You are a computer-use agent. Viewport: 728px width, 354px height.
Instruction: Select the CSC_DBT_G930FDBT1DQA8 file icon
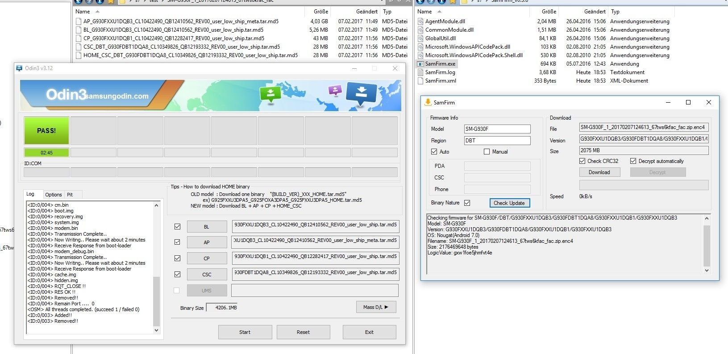[79, 47]
